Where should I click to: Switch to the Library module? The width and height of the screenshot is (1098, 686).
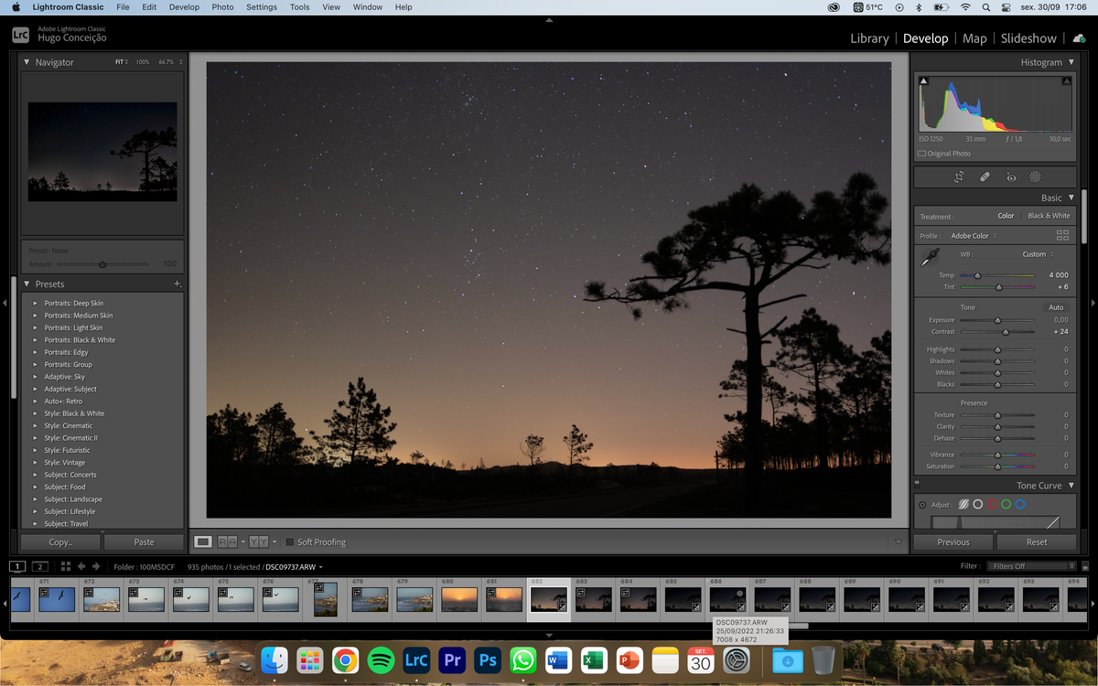pyautogui.click(x=868, y=38)
